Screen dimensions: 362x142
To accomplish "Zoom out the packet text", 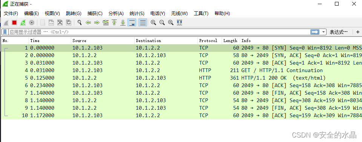I will [x=162, y=23].
